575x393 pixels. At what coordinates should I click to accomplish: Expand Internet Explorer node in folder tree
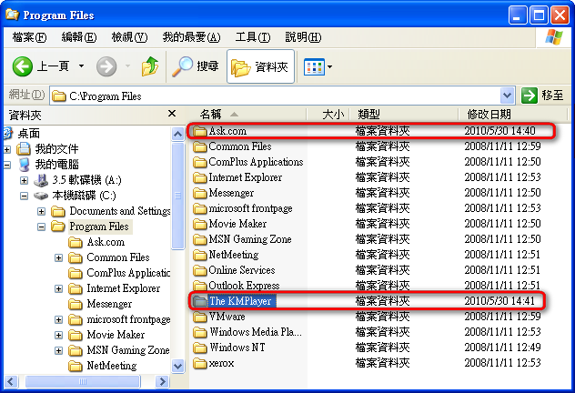[58, 289]
